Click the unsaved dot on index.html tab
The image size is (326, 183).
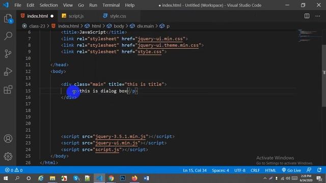click(x=52, y=16)
